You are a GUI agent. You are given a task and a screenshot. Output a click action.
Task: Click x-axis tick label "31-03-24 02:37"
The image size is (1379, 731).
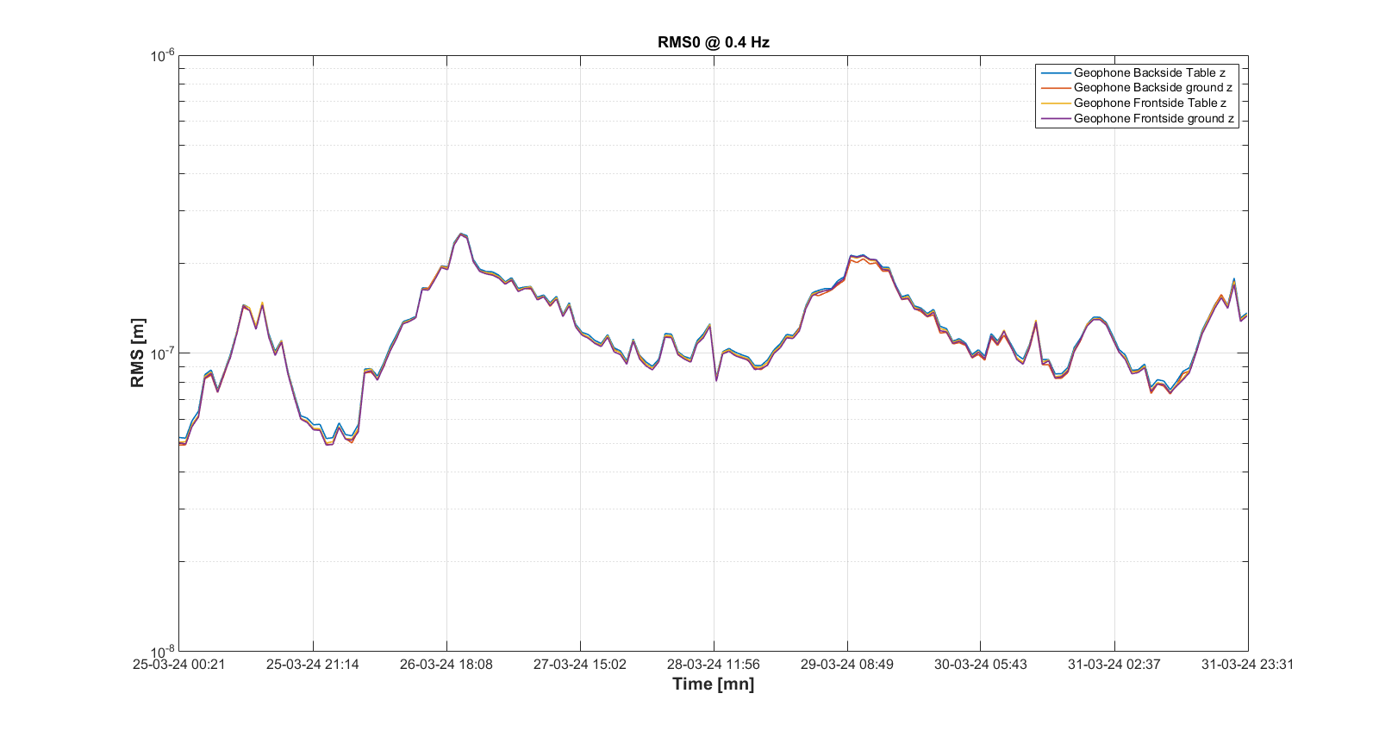point(1114,665)
